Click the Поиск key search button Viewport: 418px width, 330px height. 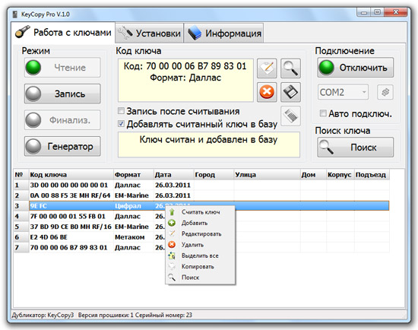click(x=356, y=147)
